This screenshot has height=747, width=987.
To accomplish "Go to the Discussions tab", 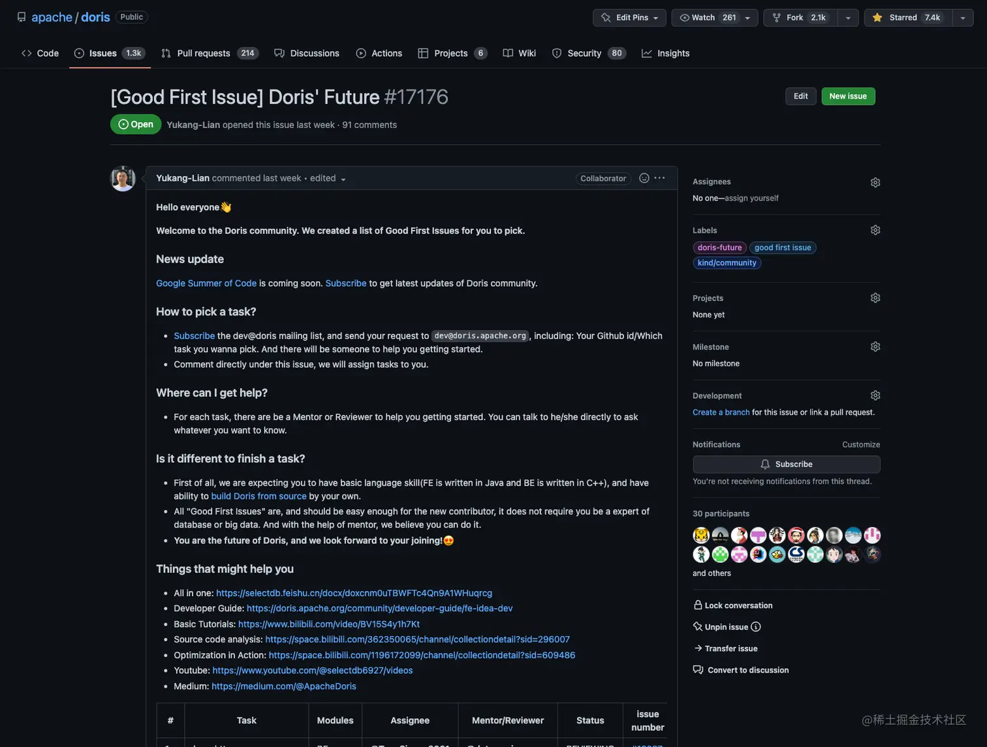I will pos(307,54).
